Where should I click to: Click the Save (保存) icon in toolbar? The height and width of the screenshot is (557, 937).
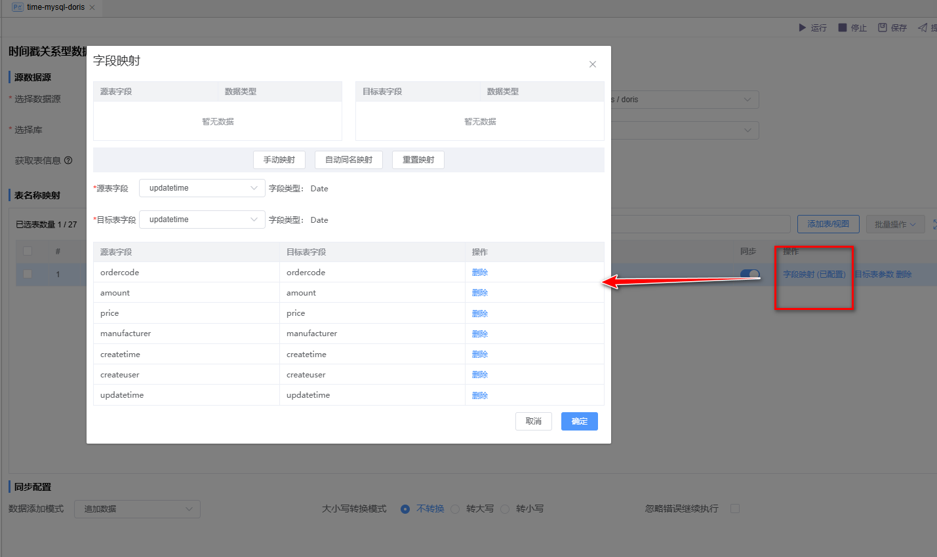[883, 28]
